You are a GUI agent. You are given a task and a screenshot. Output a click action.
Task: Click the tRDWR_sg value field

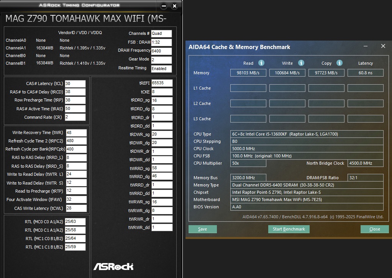pos(162,134)
